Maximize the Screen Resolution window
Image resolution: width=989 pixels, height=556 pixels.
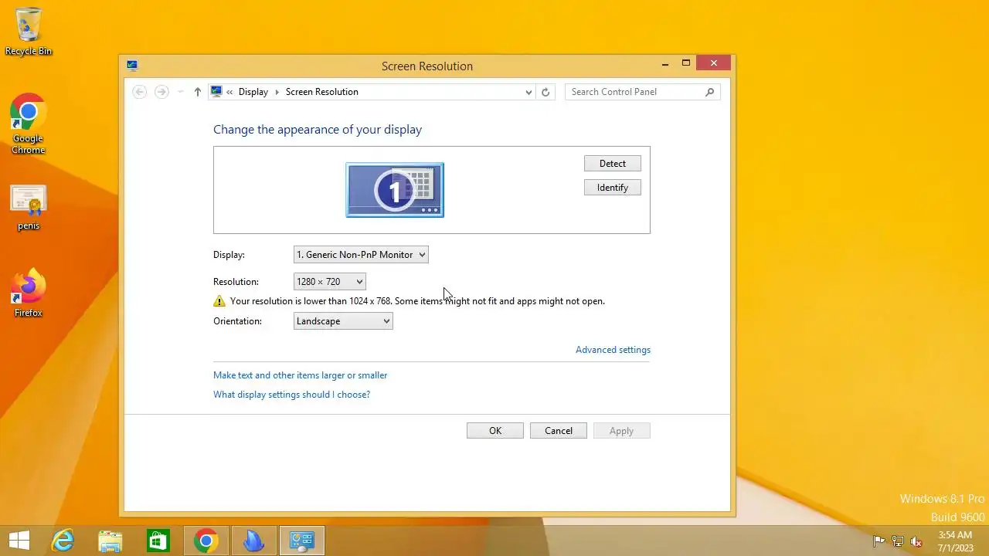(685, 64)
